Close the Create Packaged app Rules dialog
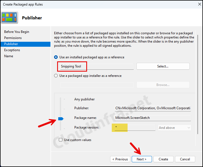203x167 pixels. [200, 4]
